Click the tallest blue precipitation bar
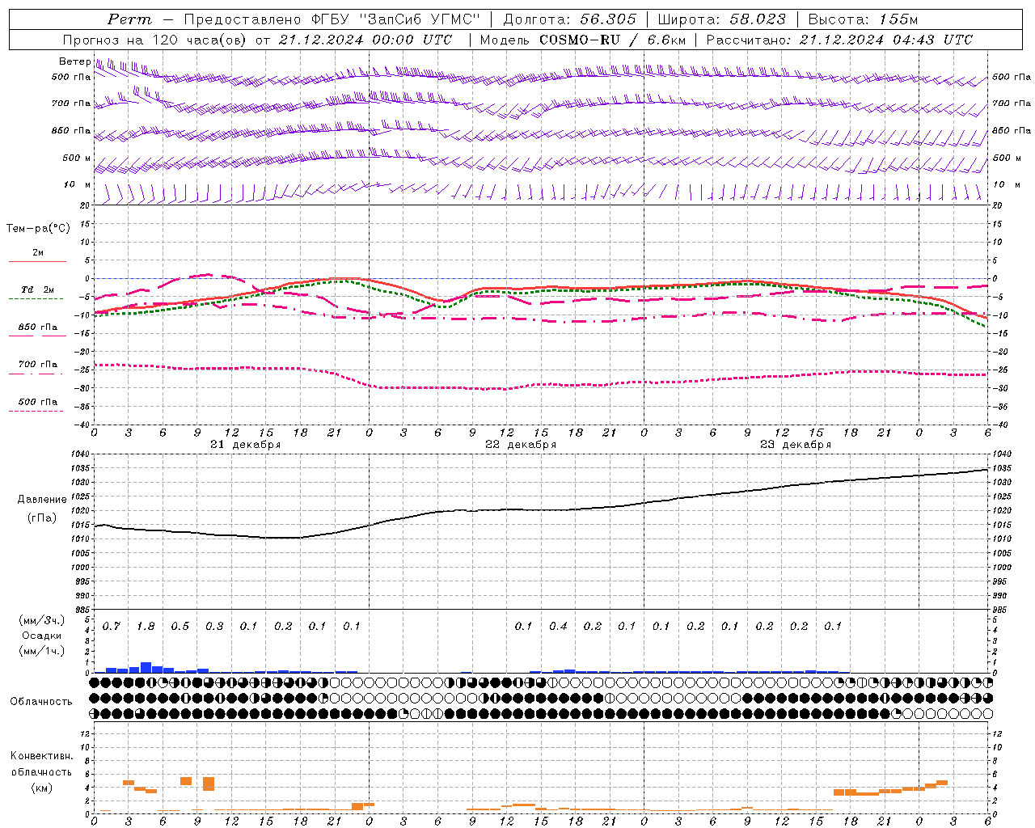This screenshot has height=828, width=1035. coord(146,667)
